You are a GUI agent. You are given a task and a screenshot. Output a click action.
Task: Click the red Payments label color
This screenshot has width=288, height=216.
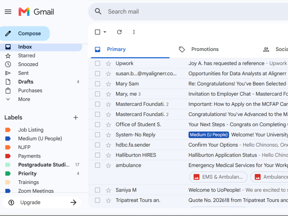pyautogui.click(x=8, y=156)
